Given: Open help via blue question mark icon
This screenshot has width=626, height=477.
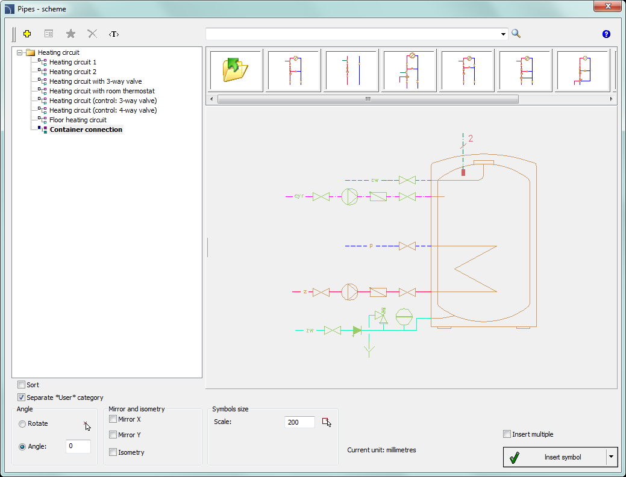Looking at the screenshot, I should 606,34.
